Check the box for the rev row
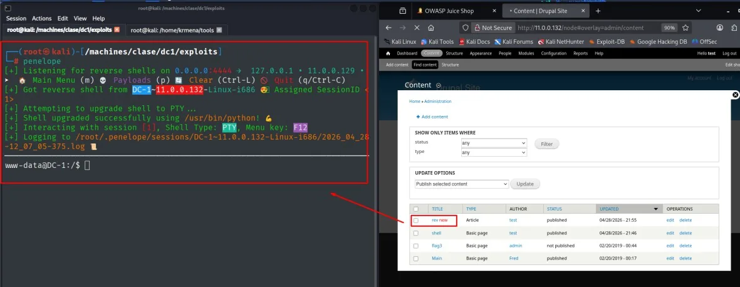 [x=416, y=221]
